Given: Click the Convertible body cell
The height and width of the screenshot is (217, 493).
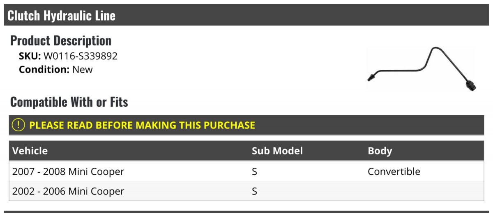Looking at the screenshot, I should click(x=394, y=171).
